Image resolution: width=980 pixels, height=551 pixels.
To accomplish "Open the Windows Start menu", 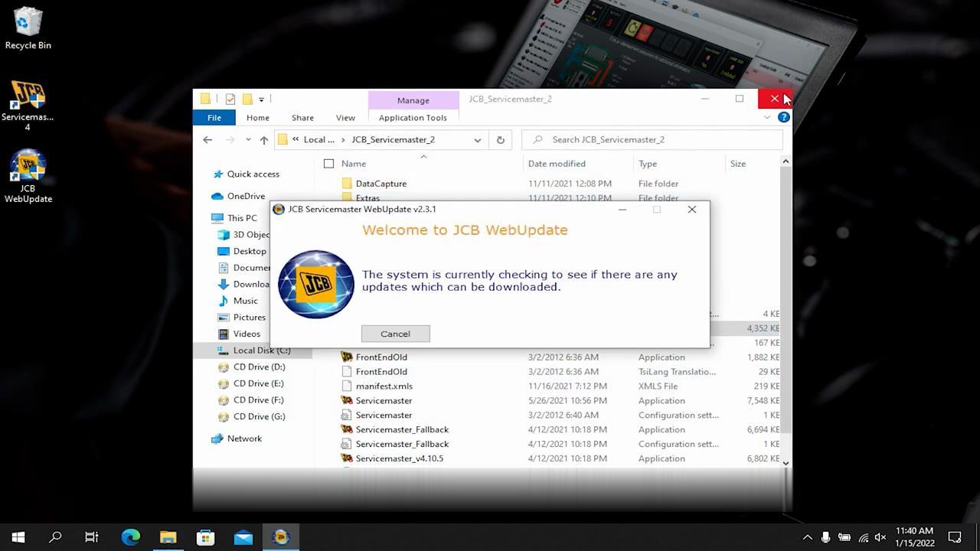I will click(18, 537).
